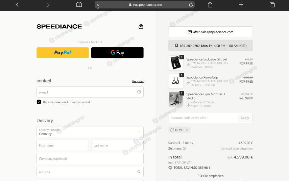Focus the Company (optional) field
This screenshot has height=181, width=289.
coord(90,158)
